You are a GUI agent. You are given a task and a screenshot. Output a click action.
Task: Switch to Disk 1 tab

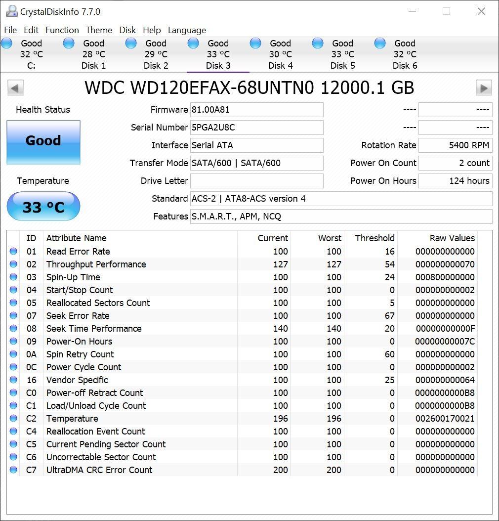click(94, 54)
